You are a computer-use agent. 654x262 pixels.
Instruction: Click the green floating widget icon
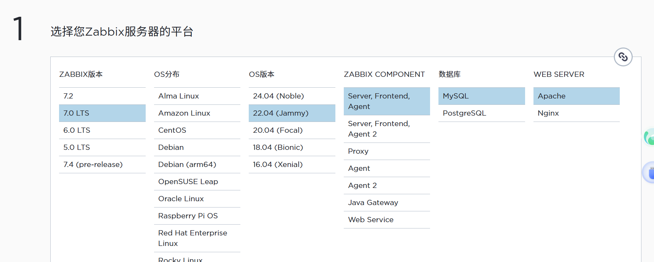coord(649,137)
